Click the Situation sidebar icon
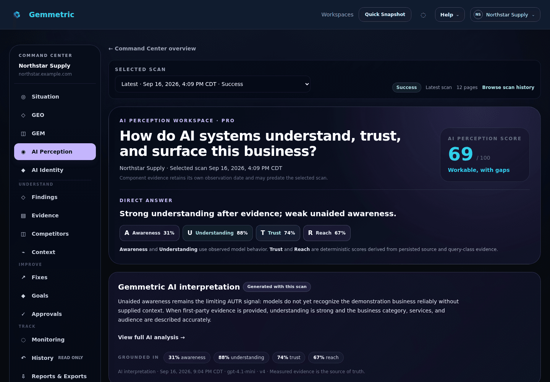Image resolution: width=550 pixels, height=382 pixels. (23, 97)
